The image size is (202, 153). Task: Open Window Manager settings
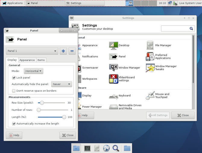(x=114, y=67)
